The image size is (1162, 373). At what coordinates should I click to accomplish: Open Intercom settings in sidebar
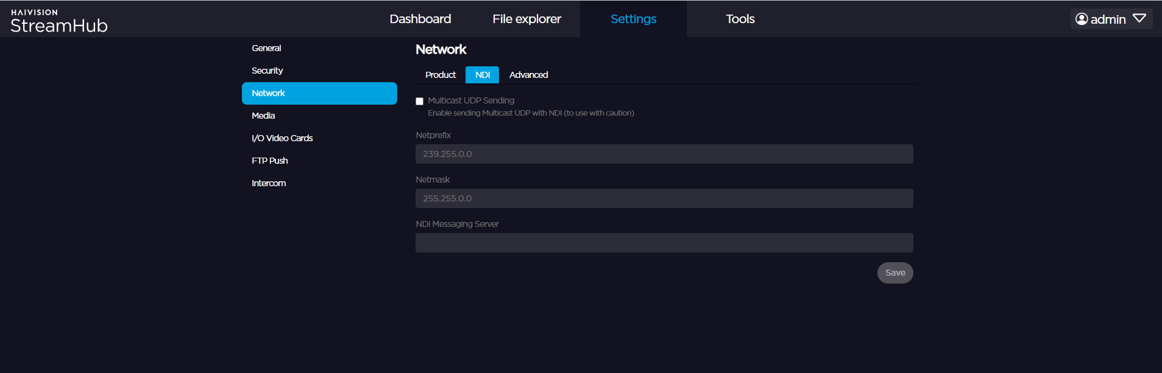point(269,183)
